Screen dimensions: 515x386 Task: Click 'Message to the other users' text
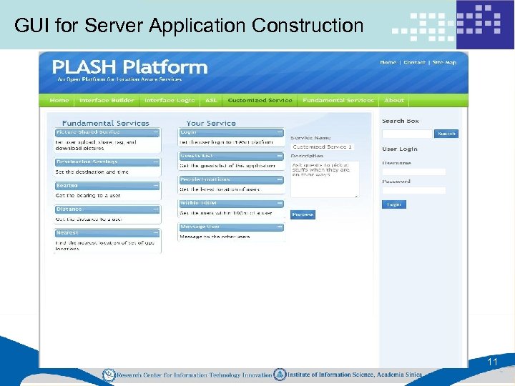click(x=215, y=237)
